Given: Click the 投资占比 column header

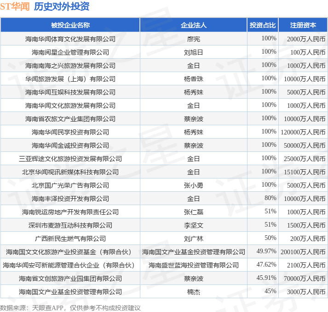Looking at the screenshot, I should (x=263, y=25).
